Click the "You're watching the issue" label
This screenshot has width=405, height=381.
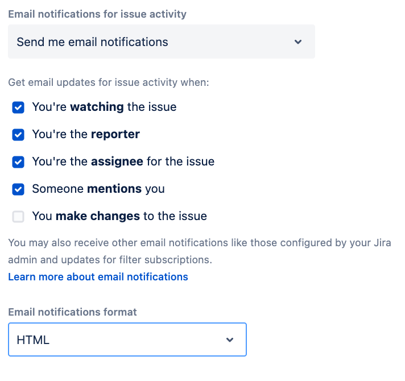(x=104, y=107)
